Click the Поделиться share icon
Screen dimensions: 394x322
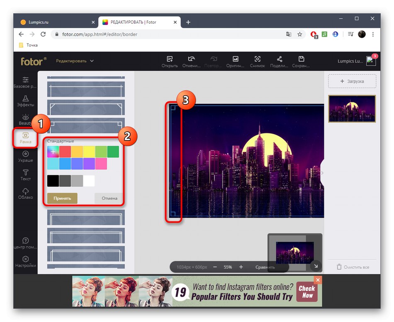(280, 61)
